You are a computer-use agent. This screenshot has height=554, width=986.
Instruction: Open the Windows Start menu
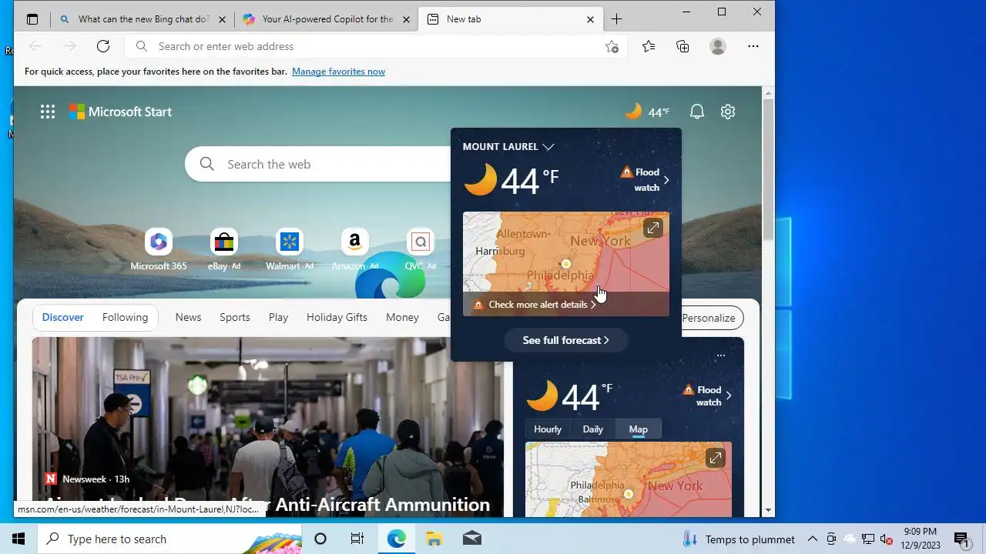pyautogui.click(x=18, y=539)
